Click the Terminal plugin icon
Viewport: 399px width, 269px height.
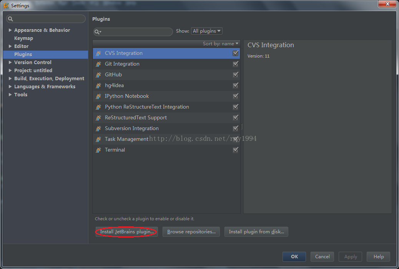(98, 150)
